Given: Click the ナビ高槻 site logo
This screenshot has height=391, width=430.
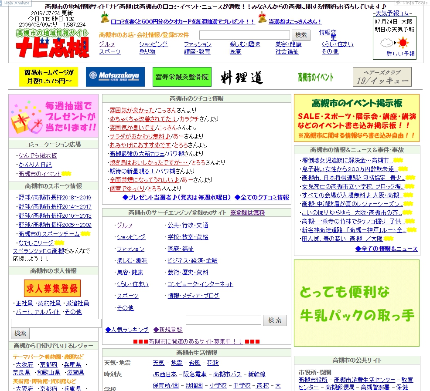Looking at the screenshot, I should pos(53,44).
